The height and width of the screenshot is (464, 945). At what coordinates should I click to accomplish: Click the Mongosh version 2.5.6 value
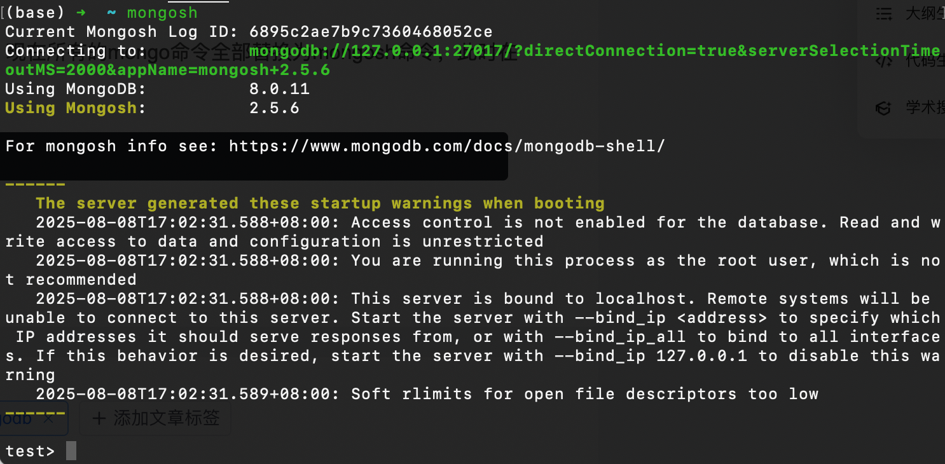coord(274,108)
